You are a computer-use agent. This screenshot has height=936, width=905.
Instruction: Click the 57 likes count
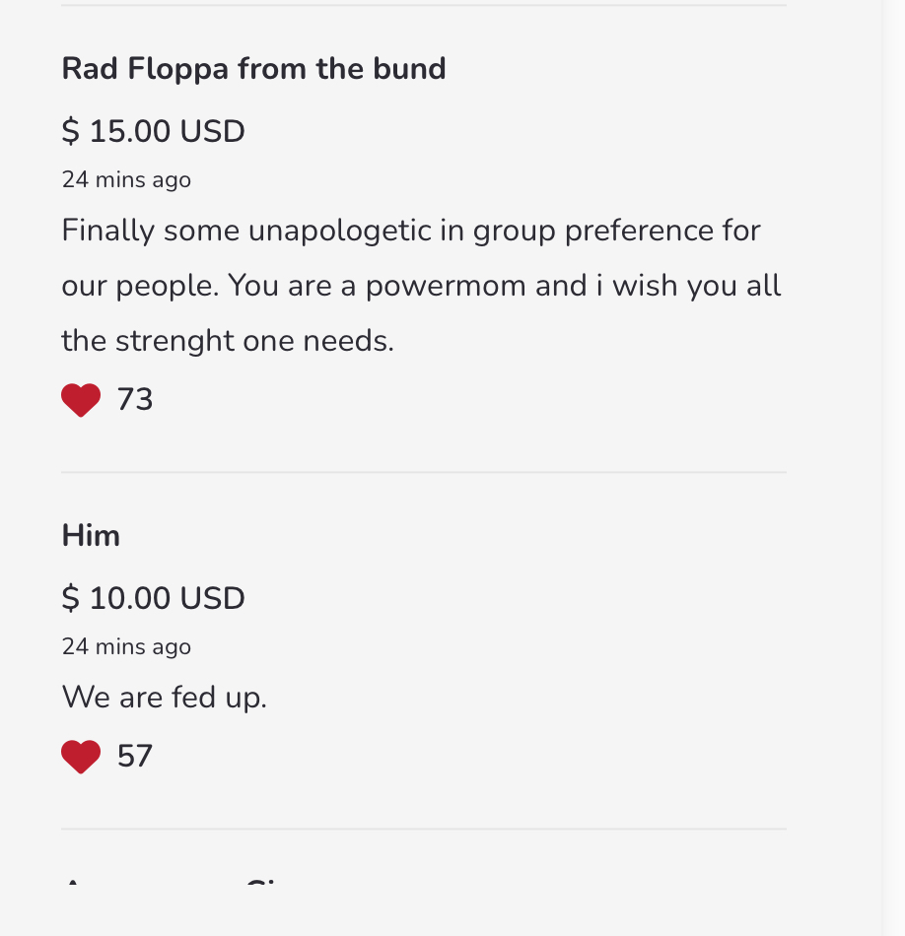tap(135, 757)
